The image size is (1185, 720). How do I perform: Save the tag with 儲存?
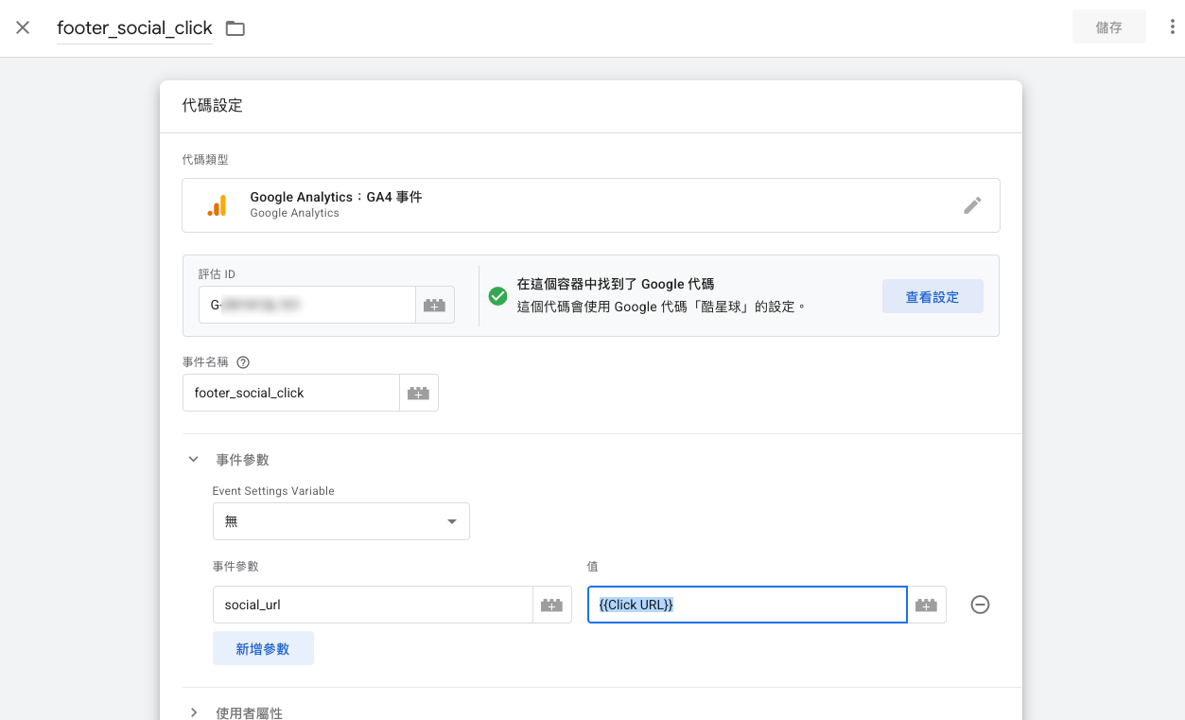1108,26
